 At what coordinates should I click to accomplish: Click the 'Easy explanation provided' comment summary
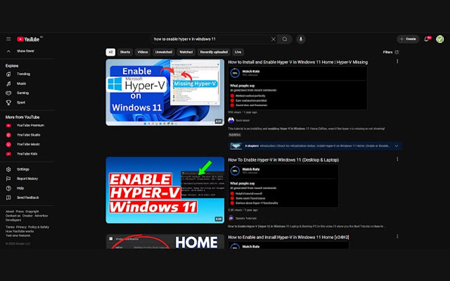tap(251, 100)
